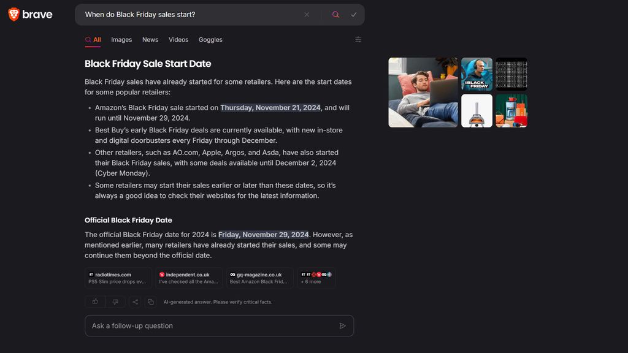This screenshot has height=353, width=628.
Task: Give the AI answer a thumbs down
Action: [x=115, y=302]
